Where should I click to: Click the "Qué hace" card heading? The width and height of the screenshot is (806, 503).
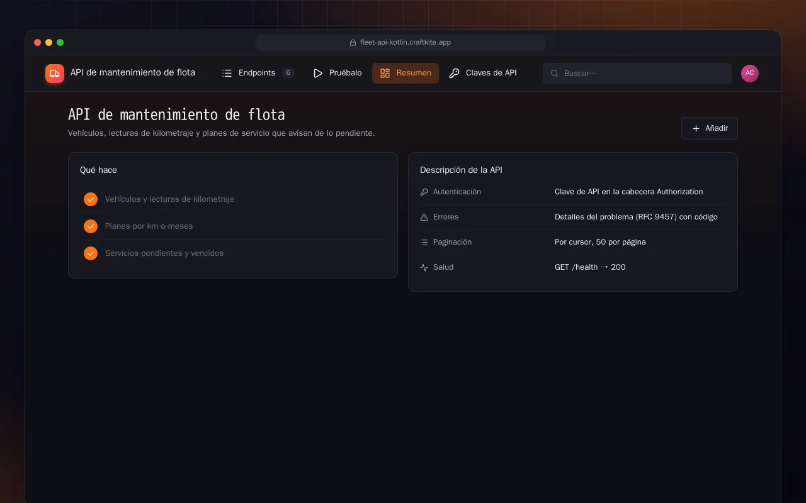pyautogui.click(x=98, y=170)
